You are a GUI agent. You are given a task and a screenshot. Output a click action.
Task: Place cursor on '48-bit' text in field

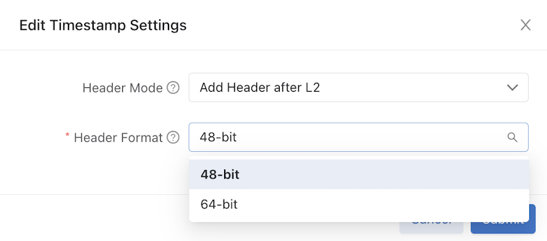coord(218,137)
